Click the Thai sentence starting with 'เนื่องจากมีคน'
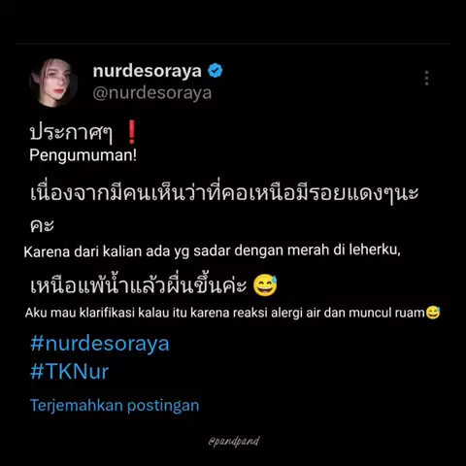The width and height of the screenshot is (466, 466). click(224, 193)
